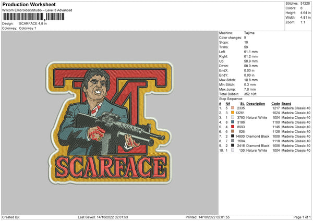Viewport: 313px width, 221px height.
Task: Click stitch count 14800 in stop 7
Action: pyautogui.click(x=240, y=137)
